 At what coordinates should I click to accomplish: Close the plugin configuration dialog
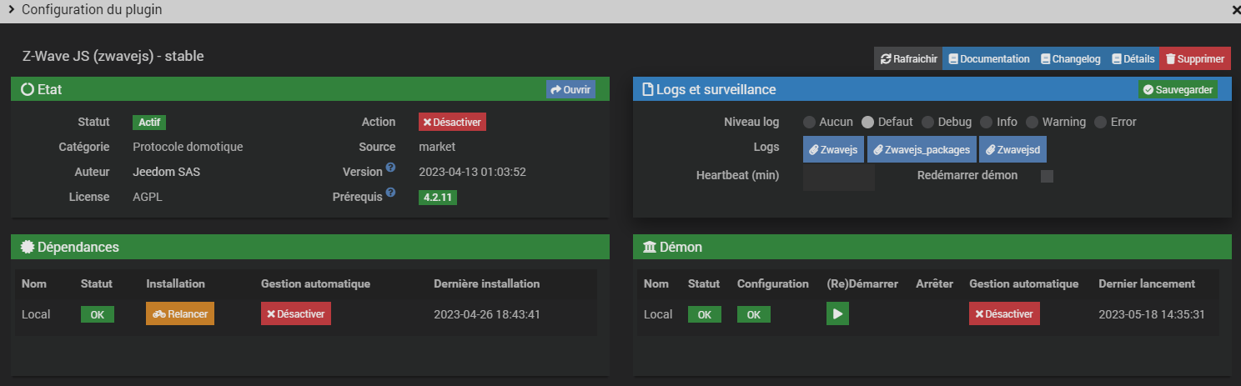1235,11
